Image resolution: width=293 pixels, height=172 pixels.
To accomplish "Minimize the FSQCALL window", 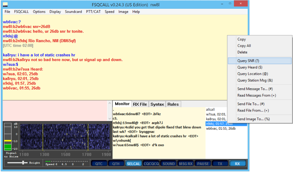I will (x=222, y=4).
